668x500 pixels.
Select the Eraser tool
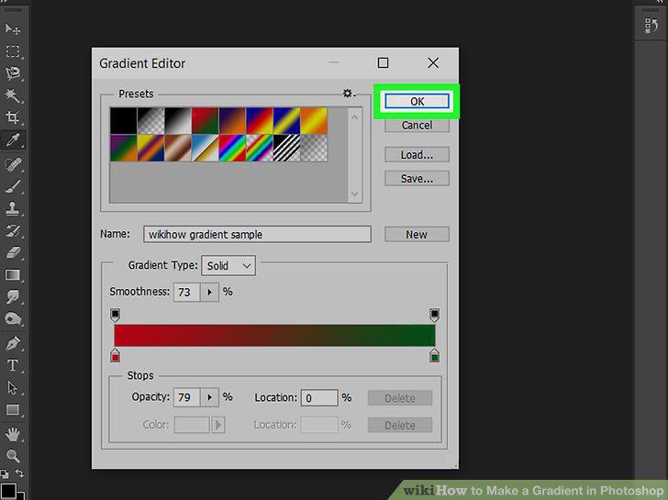pyautogui.click(x=12, y=253)
